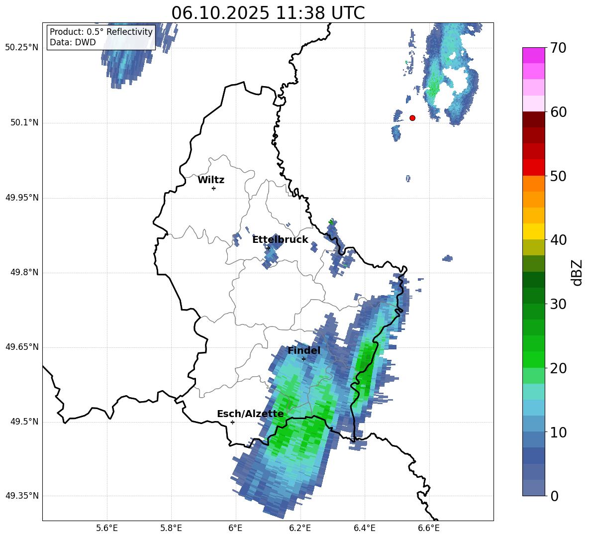Image resolution: width=589 pixels, height=538 pixels.
Task: Click the 49.95°N latitude label
Action: click(x=22, y=198)
